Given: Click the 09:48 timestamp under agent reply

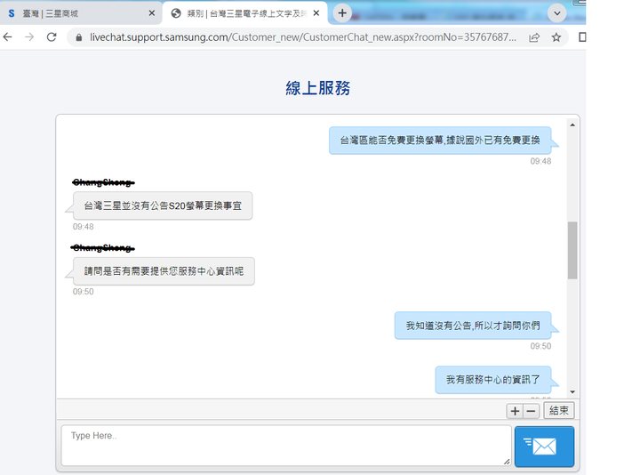Looking at the screenshot, I should (x=84, y=227).
